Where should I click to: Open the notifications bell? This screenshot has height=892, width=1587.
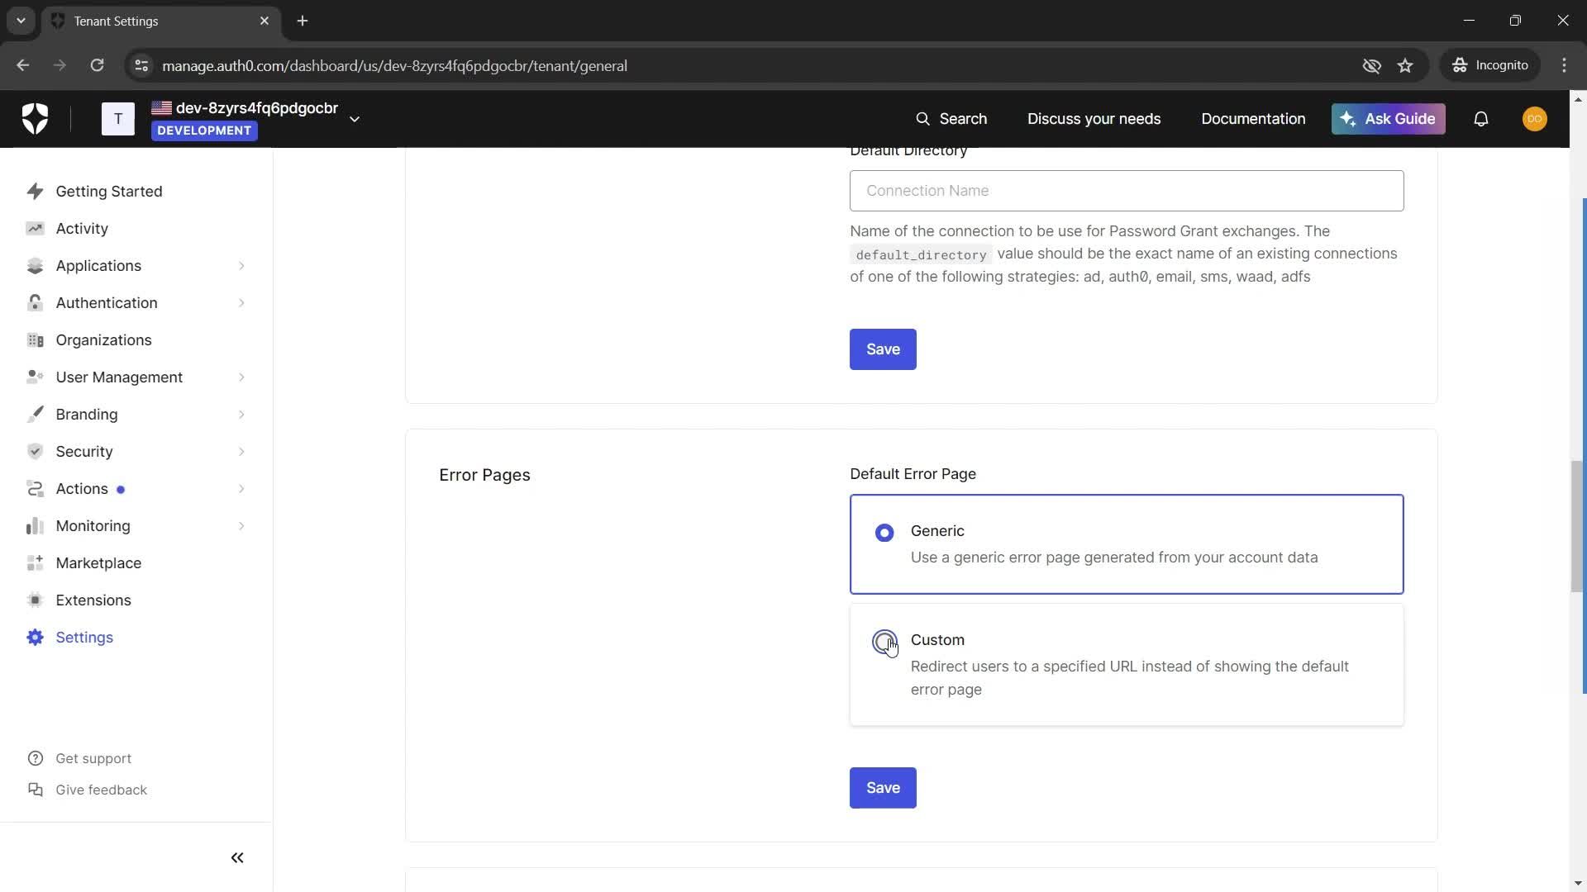click(1481, 119)
